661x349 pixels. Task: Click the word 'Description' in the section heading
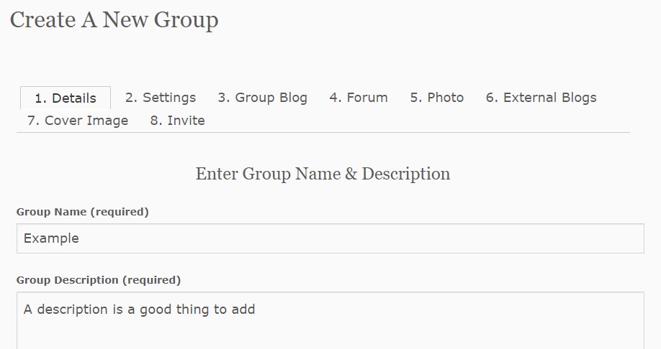pos(405,174)
